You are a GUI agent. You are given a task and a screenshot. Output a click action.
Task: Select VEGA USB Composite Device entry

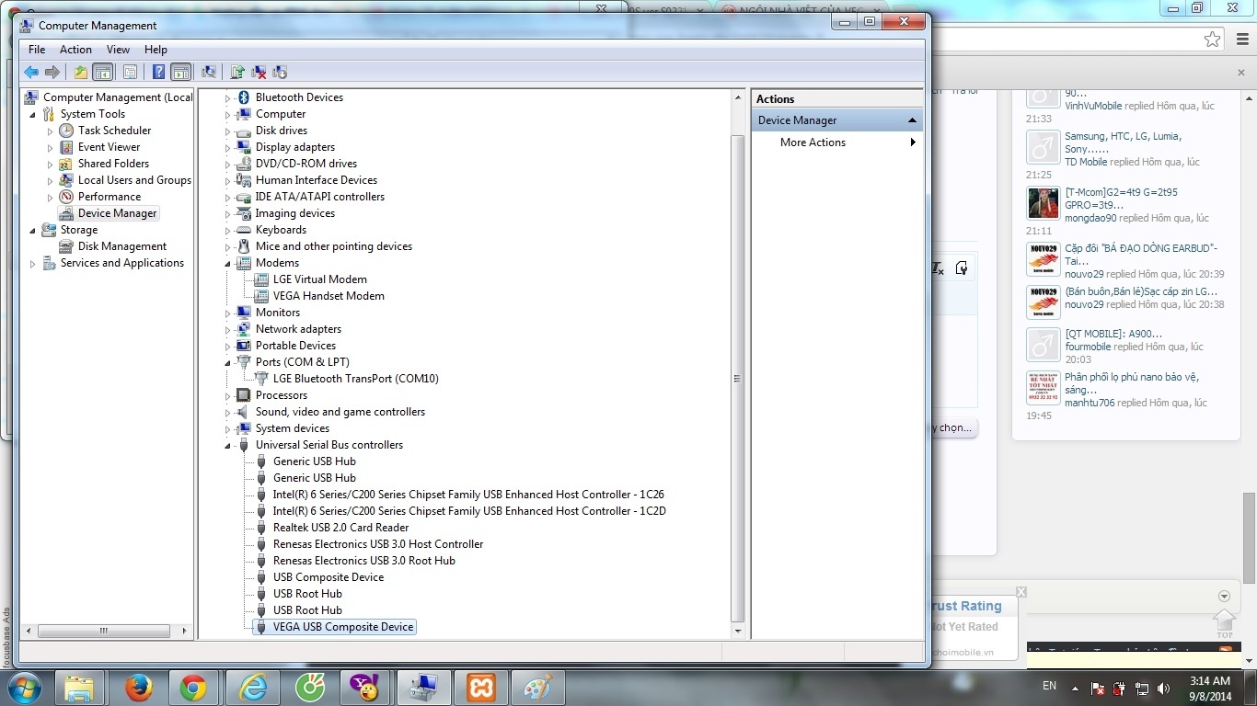click(343, 627)
